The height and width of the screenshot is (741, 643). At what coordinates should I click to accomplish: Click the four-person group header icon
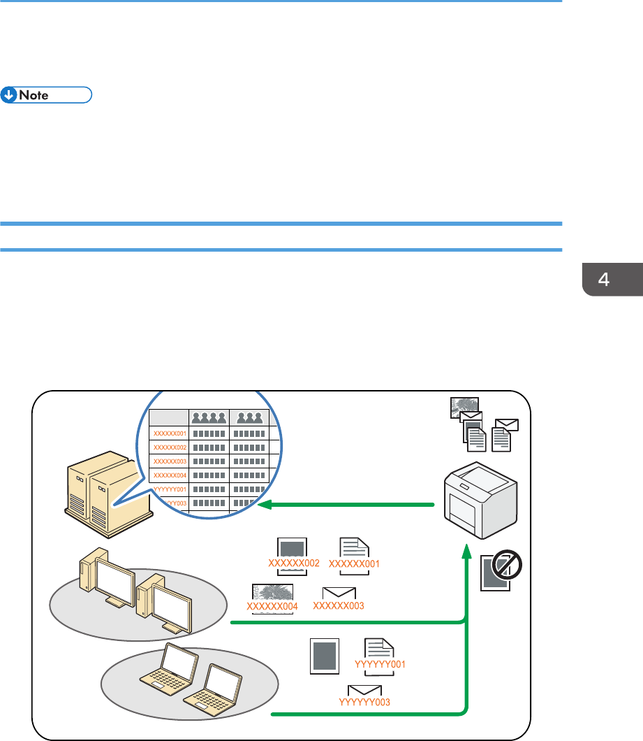pyautogui.click(x=209, y=418)
